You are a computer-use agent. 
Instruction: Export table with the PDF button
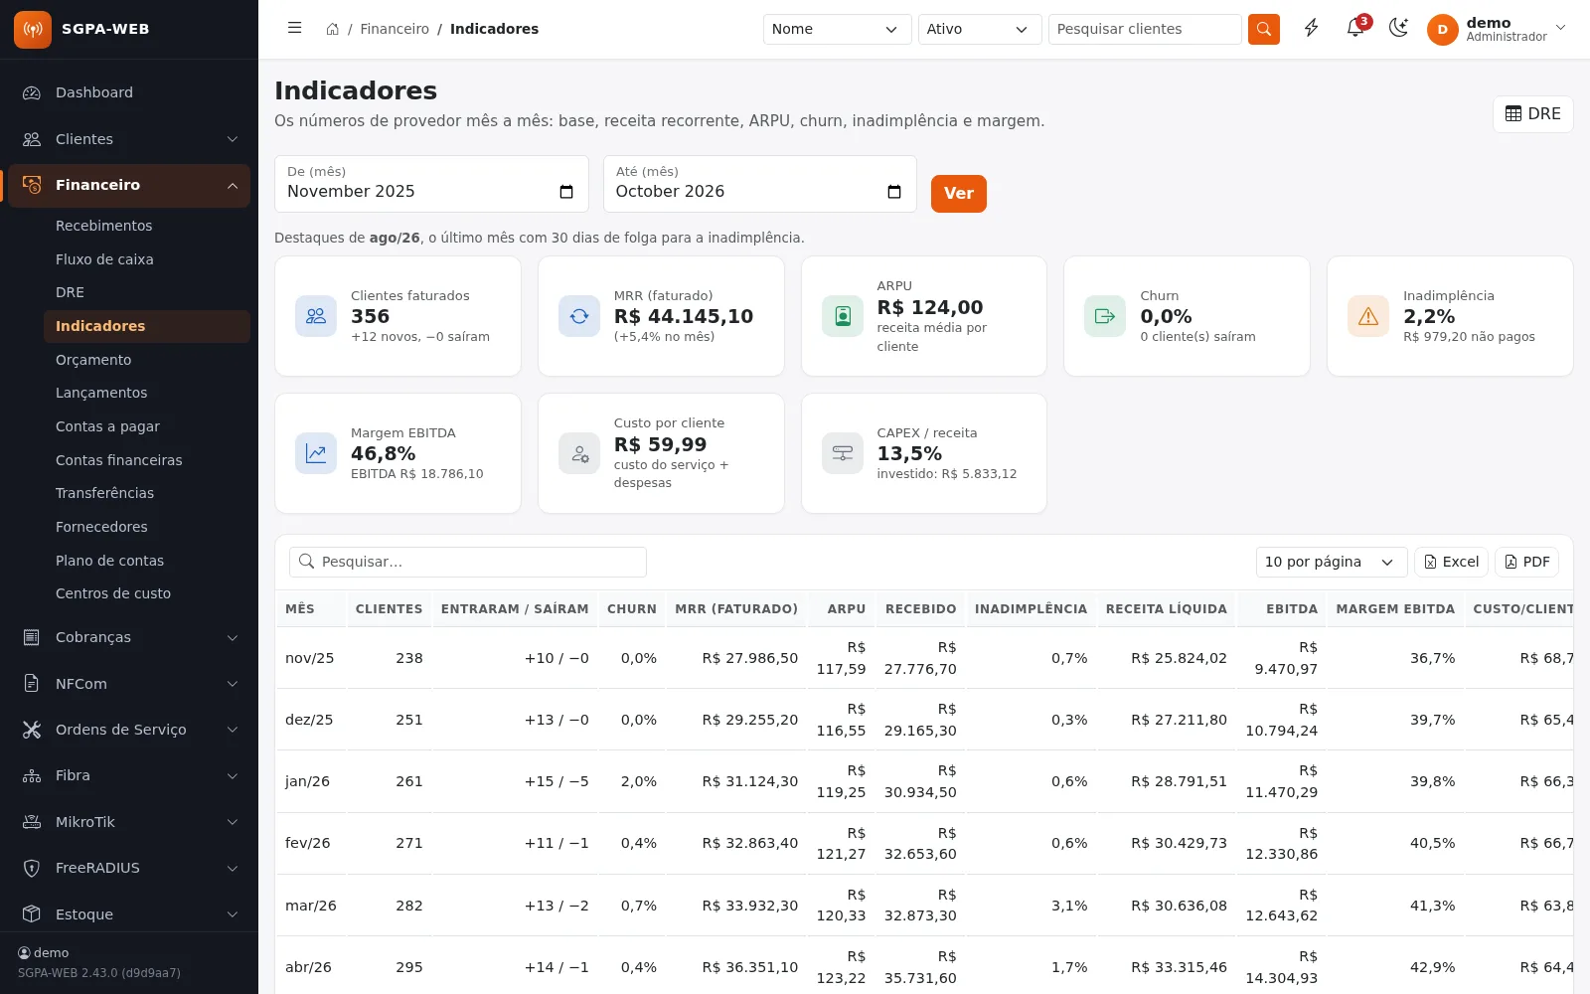click(1526, 562)
